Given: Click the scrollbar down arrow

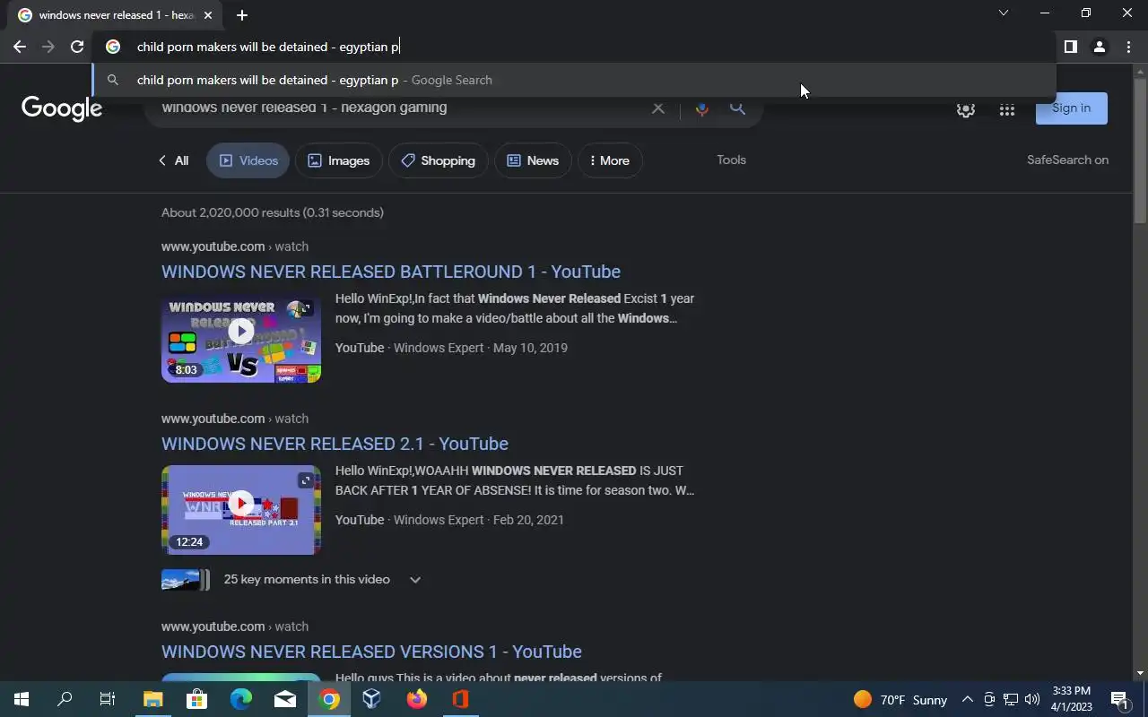Looking at the screenshot, I should (x=1140, y=673).
